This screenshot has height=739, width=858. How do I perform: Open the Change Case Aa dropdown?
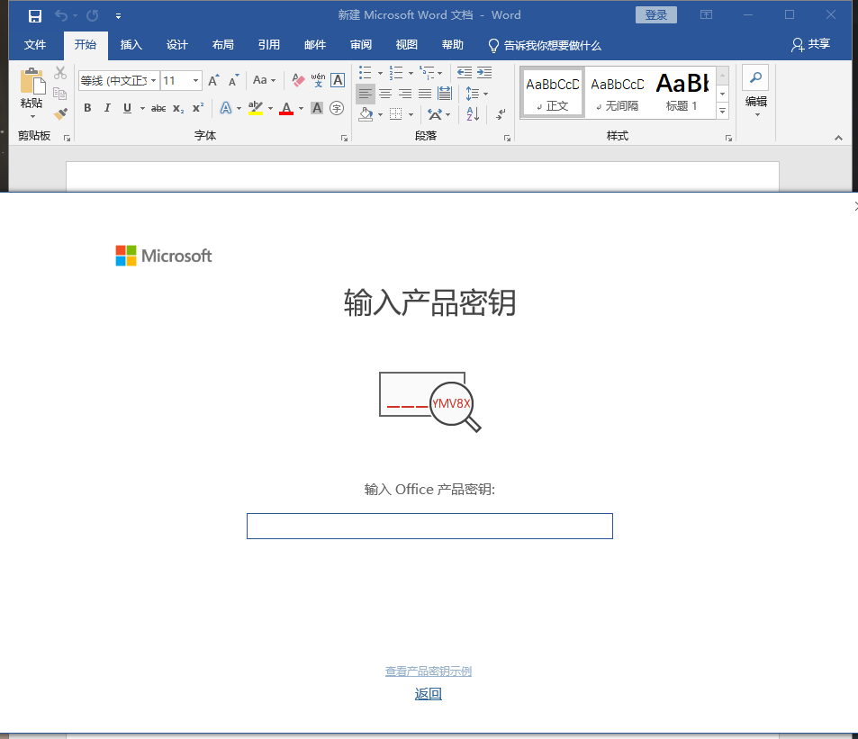(x=264, y=80)
